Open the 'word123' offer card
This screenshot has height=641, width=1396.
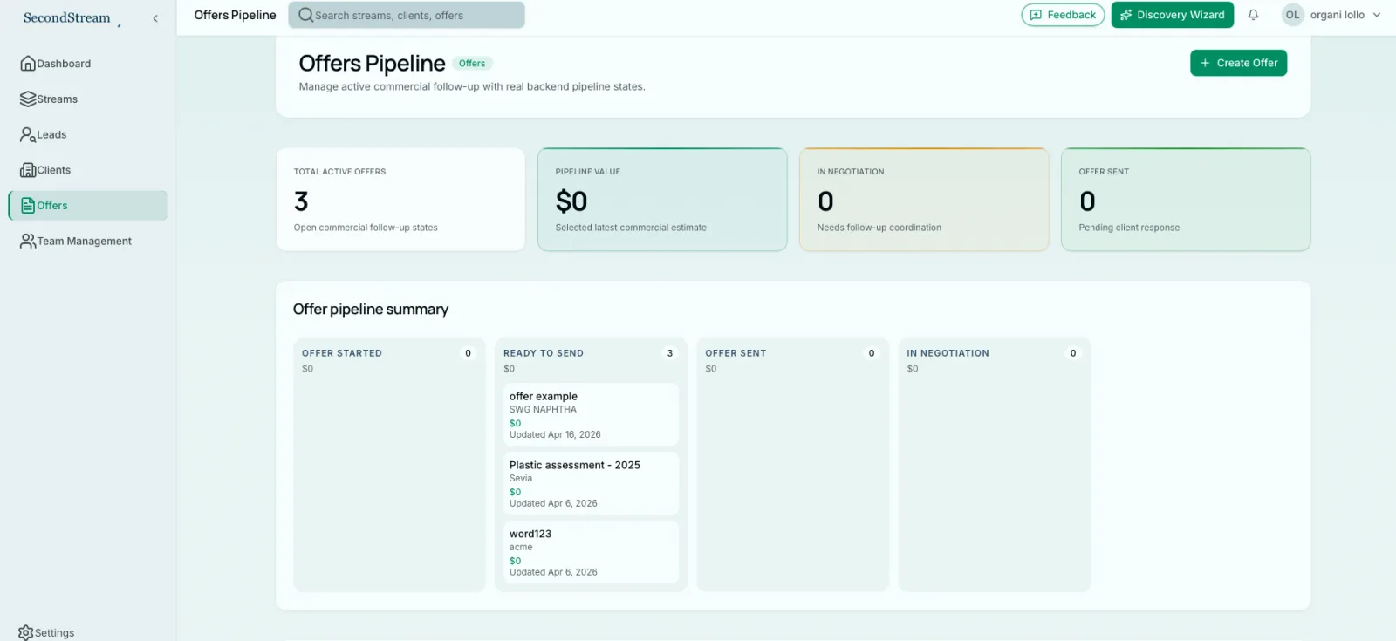click(591, 552)
